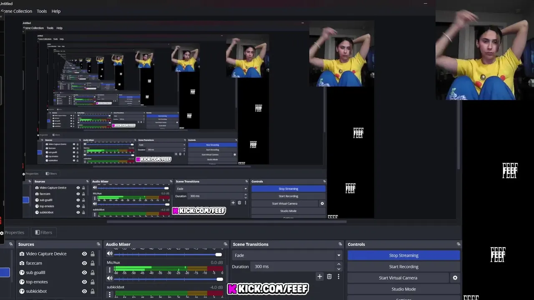Click the Mic/Aux level meter
This screenshot has height=300, width=534.
(x=169, y=269)
